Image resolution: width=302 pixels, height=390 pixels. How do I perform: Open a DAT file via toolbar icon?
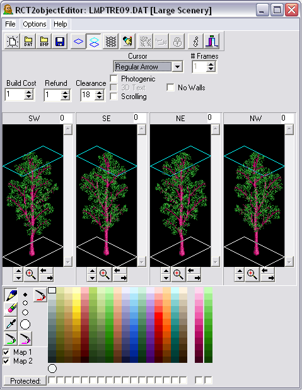tap(28, 41)
